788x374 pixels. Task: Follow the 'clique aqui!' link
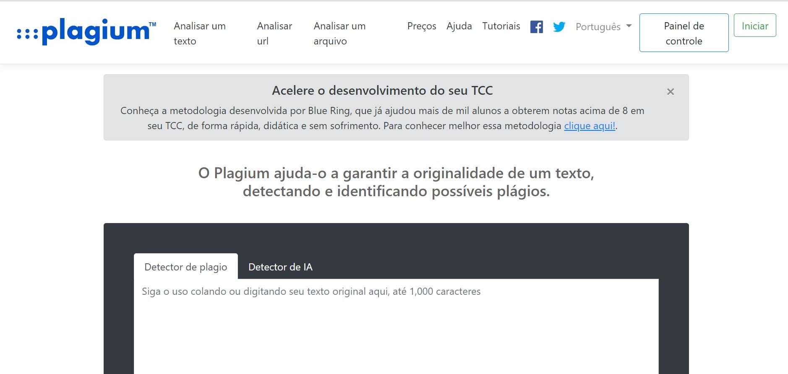click(590, 126)
